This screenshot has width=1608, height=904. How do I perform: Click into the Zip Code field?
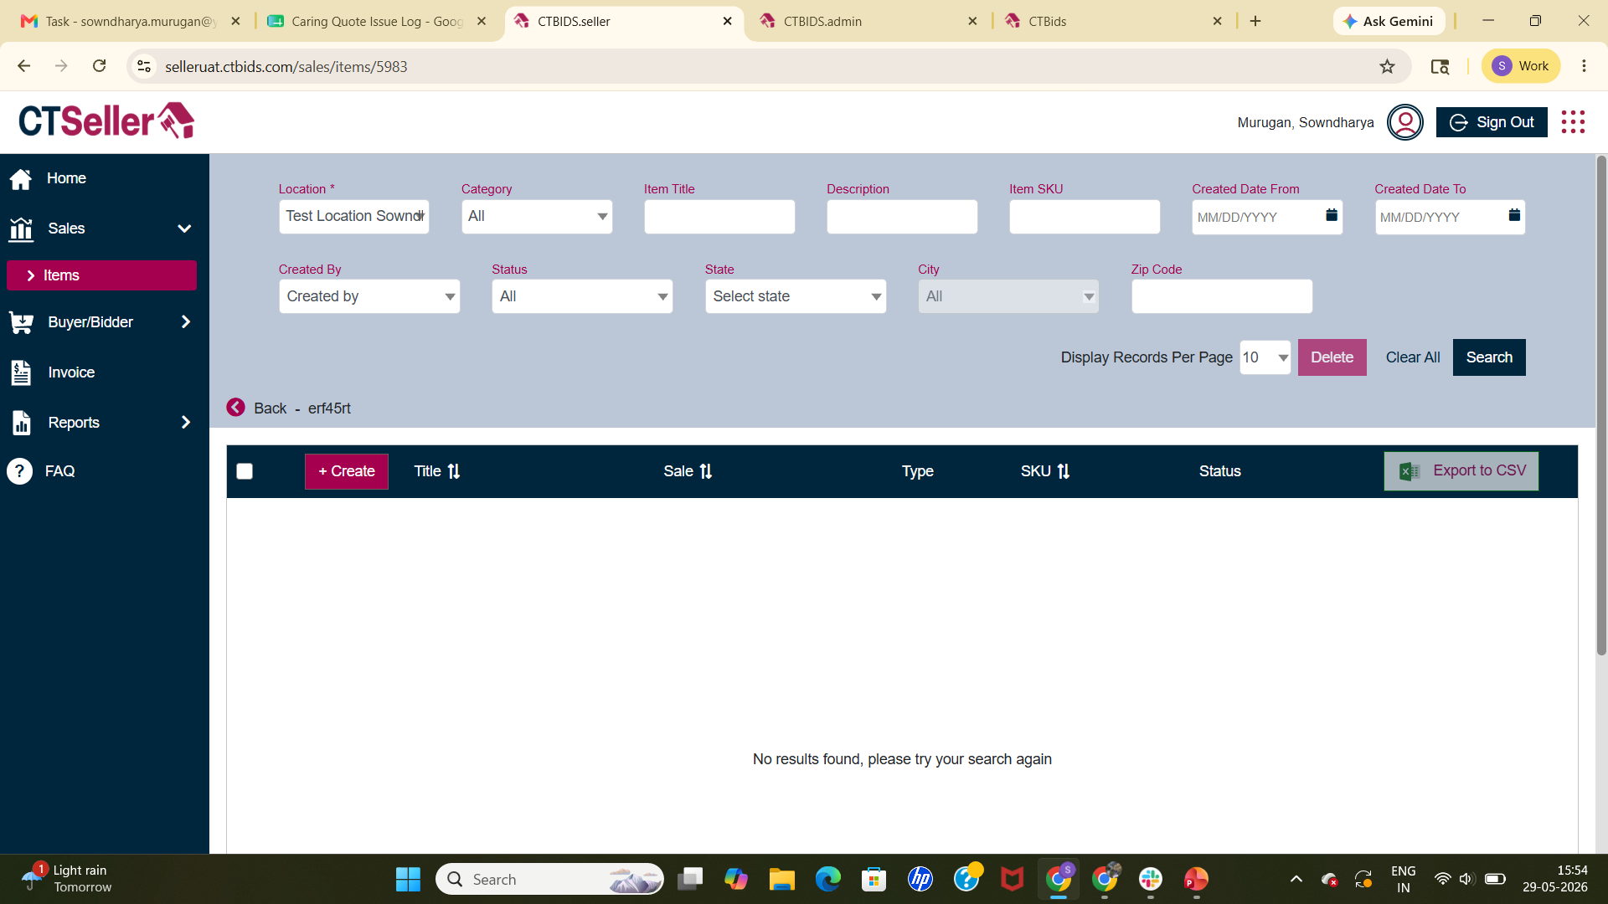click(x=1222, y=296)
